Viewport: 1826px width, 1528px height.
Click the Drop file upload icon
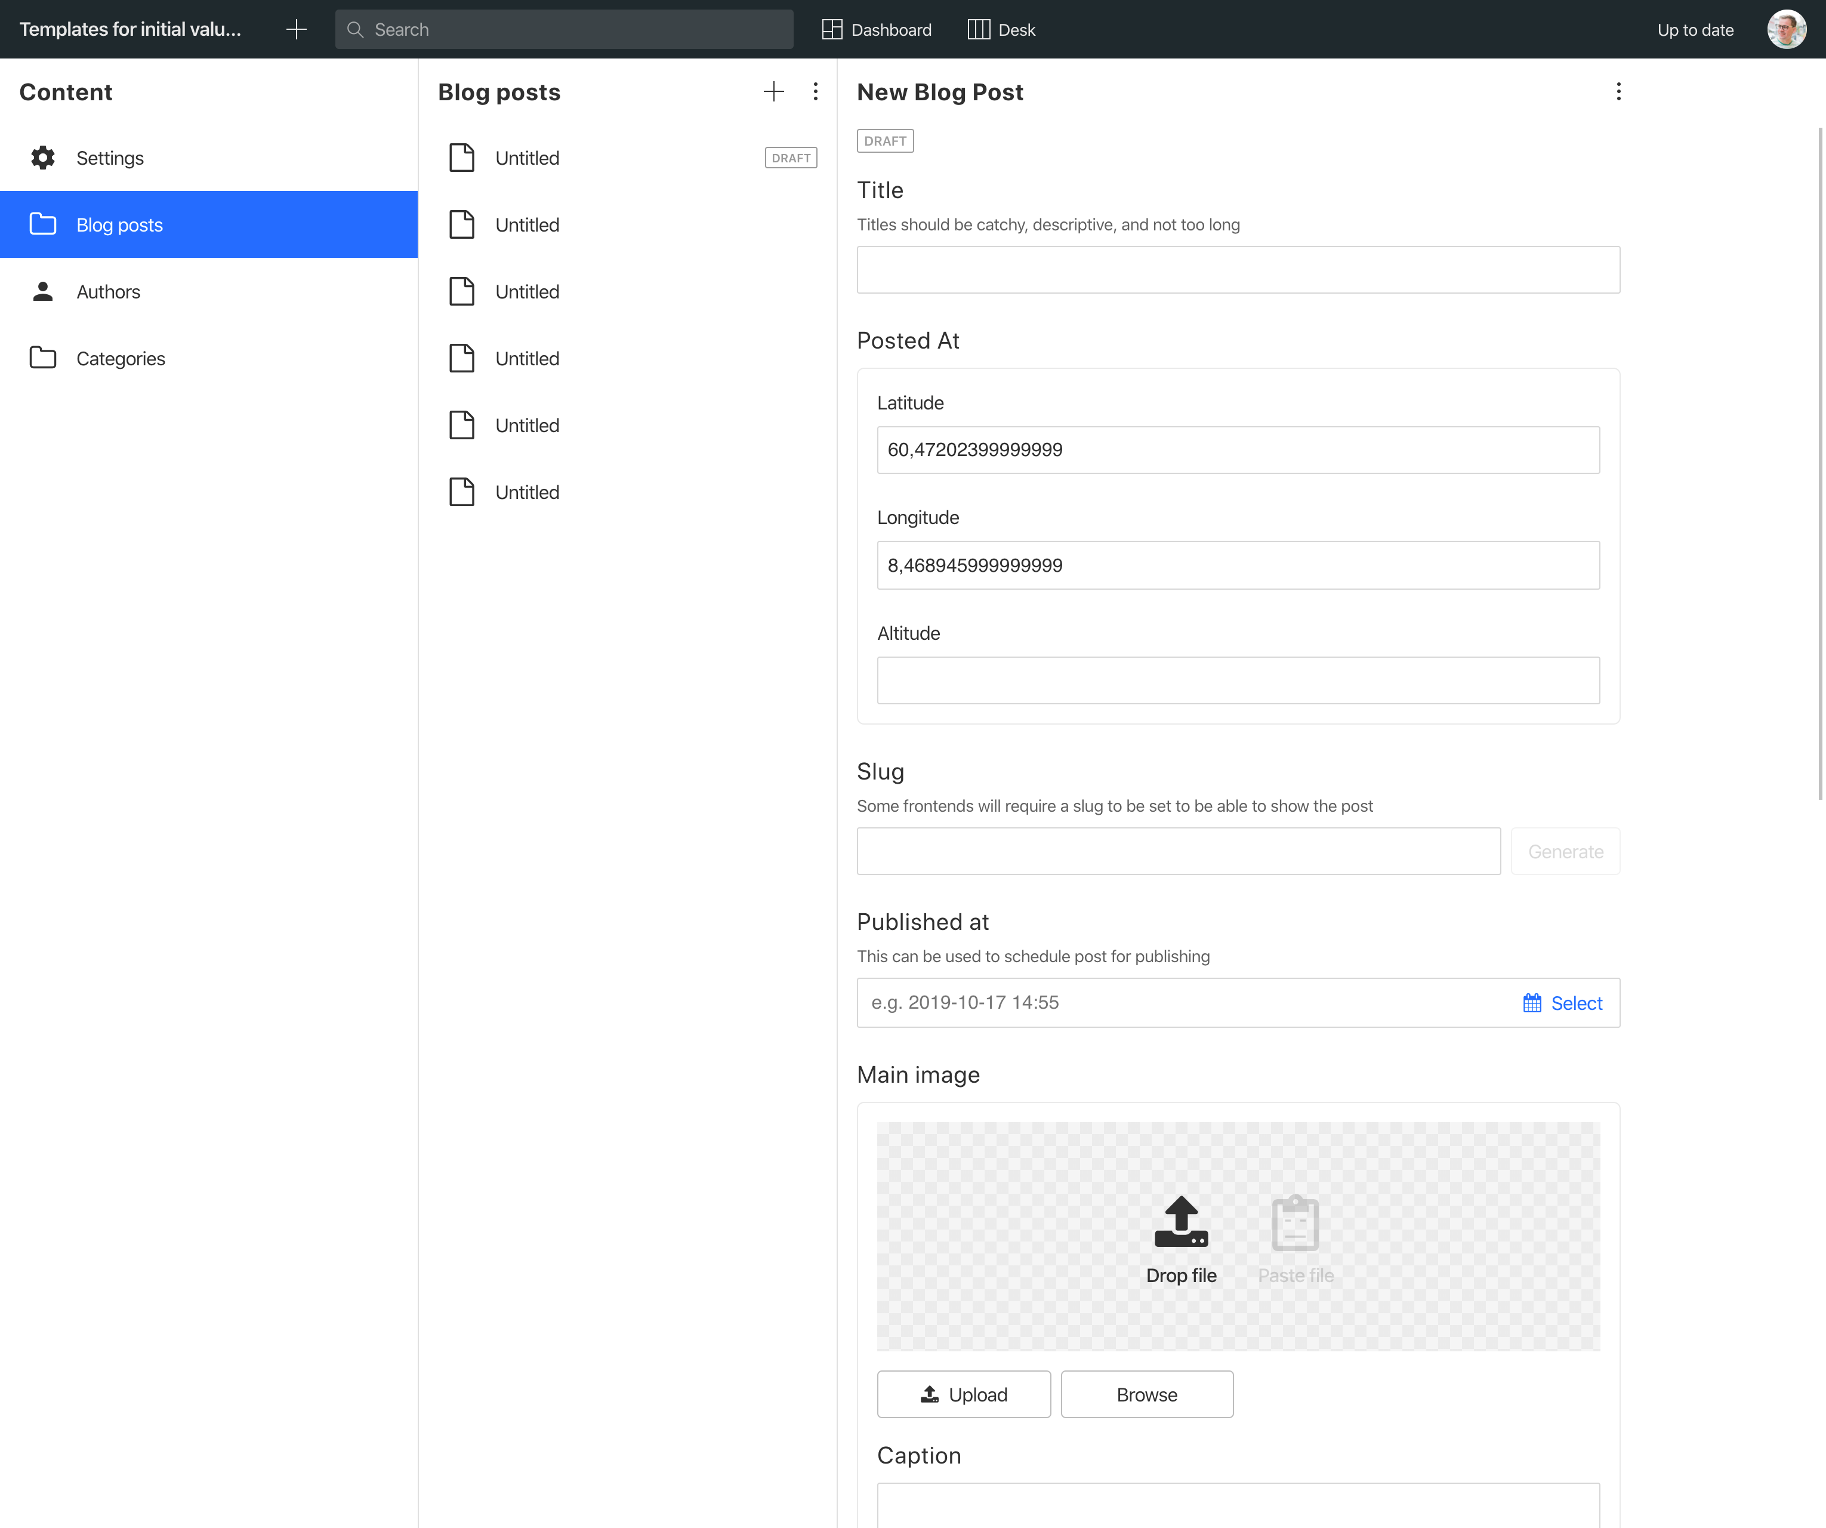(1181, 1221)
